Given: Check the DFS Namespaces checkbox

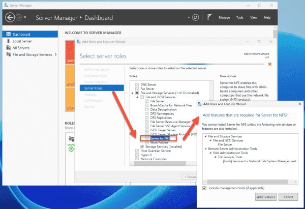Looking at the screenshot, I should [147, 113].
